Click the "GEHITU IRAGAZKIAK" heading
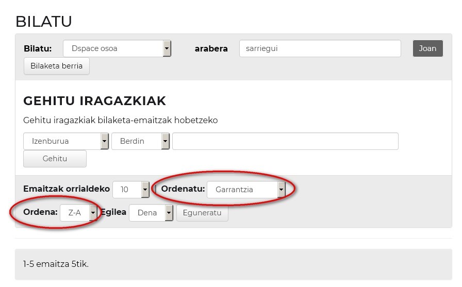462x287 pixels. (x=94, y=100)
